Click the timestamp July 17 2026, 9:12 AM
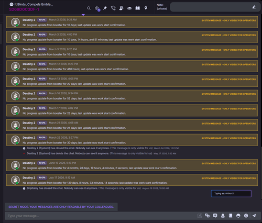The height and width of the screenshot is (223, 262). (62, 177)
